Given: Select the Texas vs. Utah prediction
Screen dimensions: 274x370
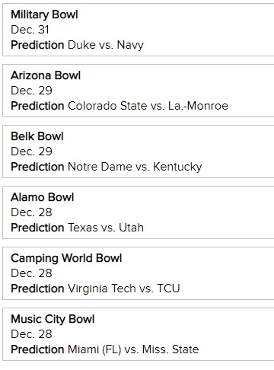Looking at the screenshot, I should pos(106,228).
